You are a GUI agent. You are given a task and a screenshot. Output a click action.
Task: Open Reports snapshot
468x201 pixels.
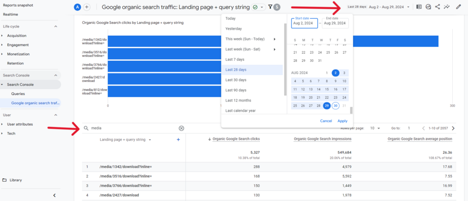pos(18,6)
